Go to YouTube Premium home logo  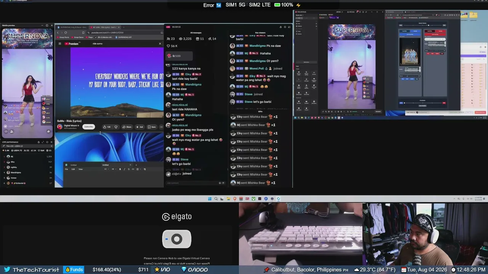pos(71,44)
